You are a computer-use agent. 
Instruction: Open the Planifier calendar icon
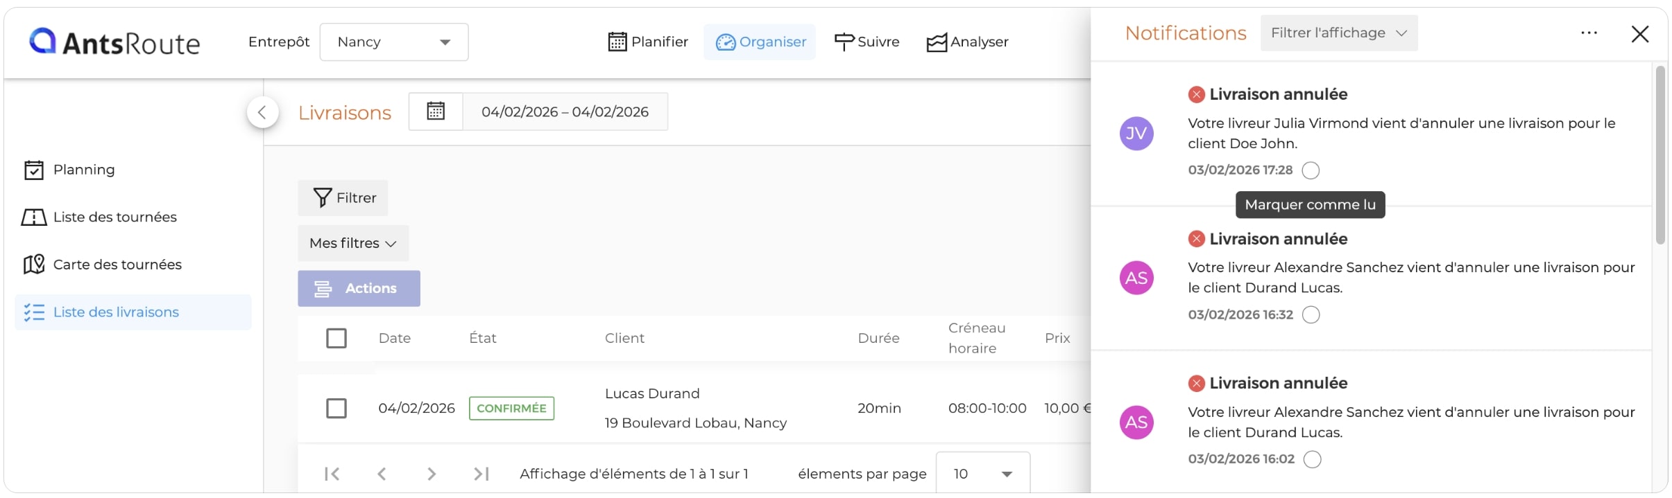[x=617, y=42]
